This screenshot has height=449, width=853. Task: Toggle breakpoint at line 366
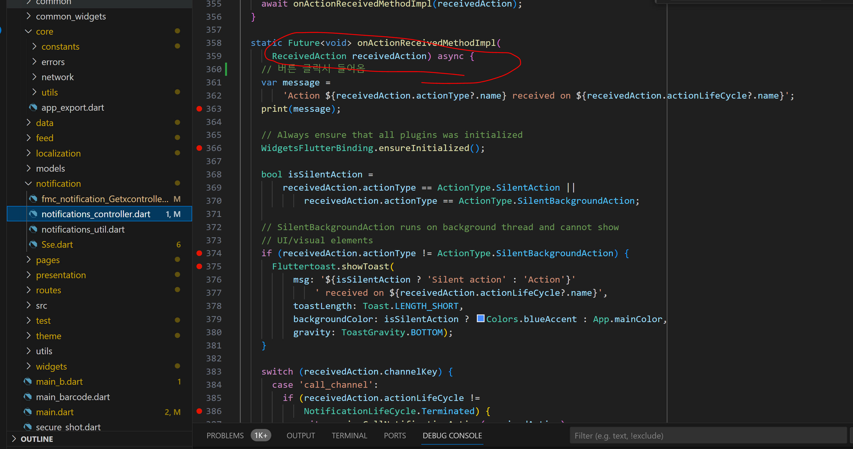coord(199,148)
